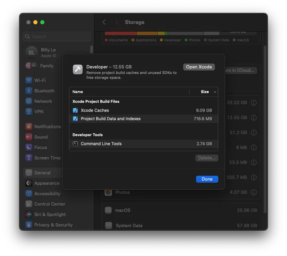Click the Command Line Tools terminal icon
The height and width of the screenshot is (256, 287).
75,144
